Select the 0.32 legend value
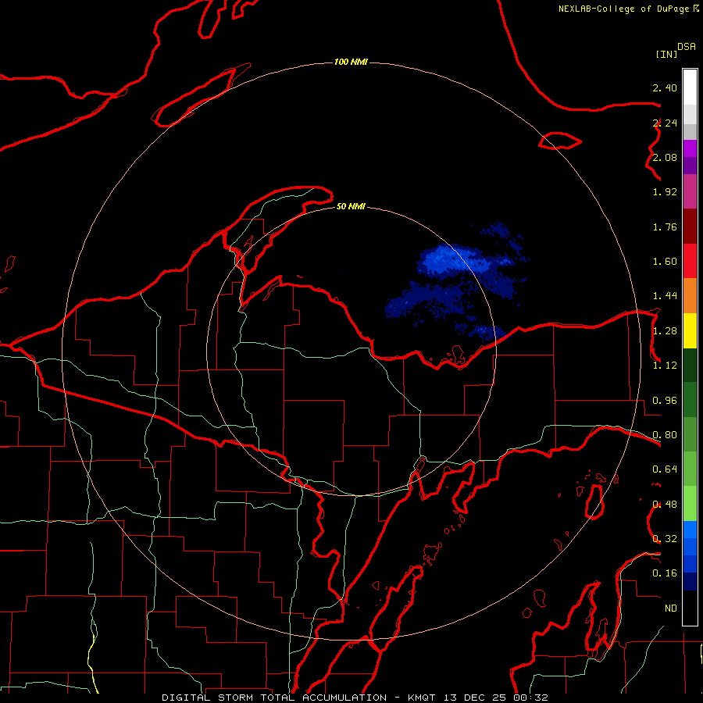Image resolution: width=703 pixels, height=703 pixels. point(665,539)
